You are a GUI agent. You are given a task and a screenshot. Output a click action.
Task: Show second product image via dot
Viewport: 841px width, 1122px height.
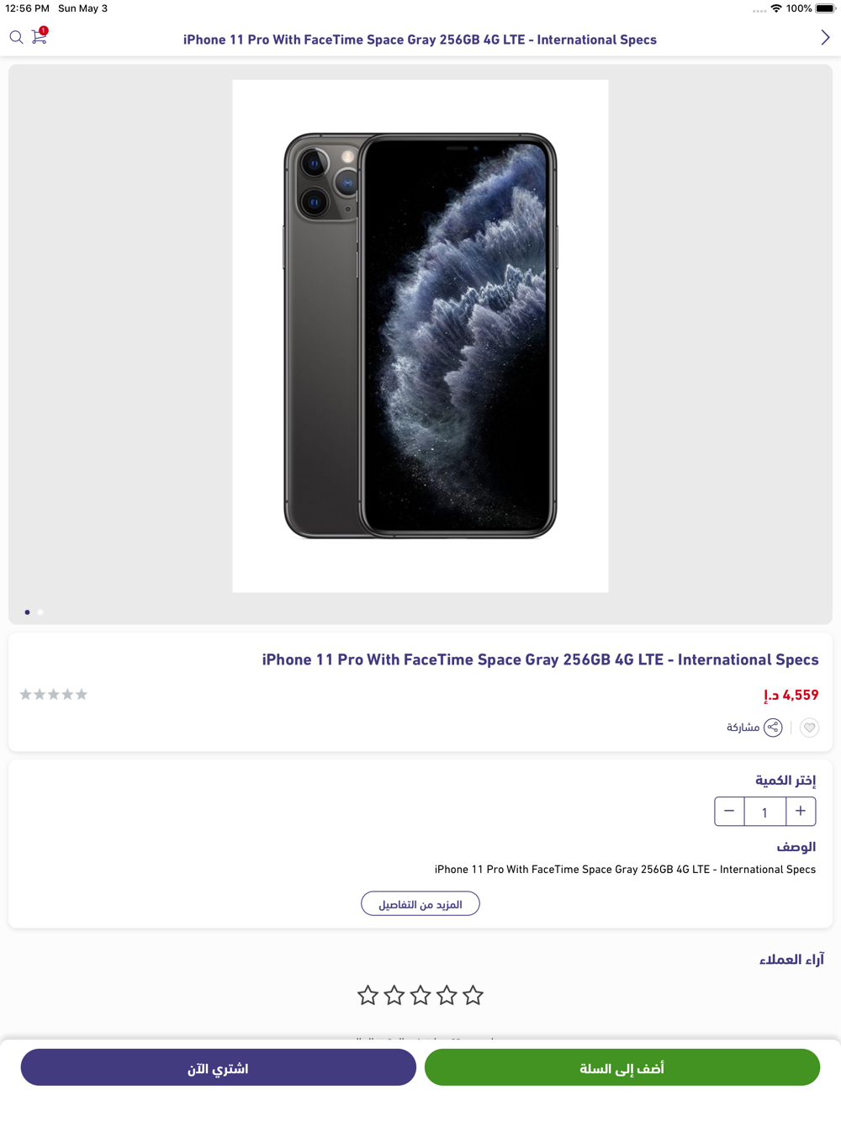pyautogui.click(x=40, y=612)
